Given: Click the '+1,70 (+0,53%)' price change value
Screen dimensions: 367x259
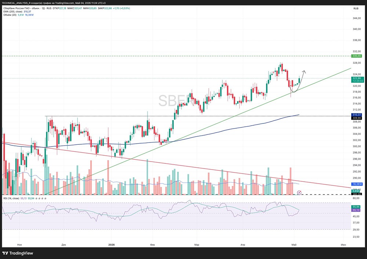Looking at the screenshot, I should tap(121, 8).
